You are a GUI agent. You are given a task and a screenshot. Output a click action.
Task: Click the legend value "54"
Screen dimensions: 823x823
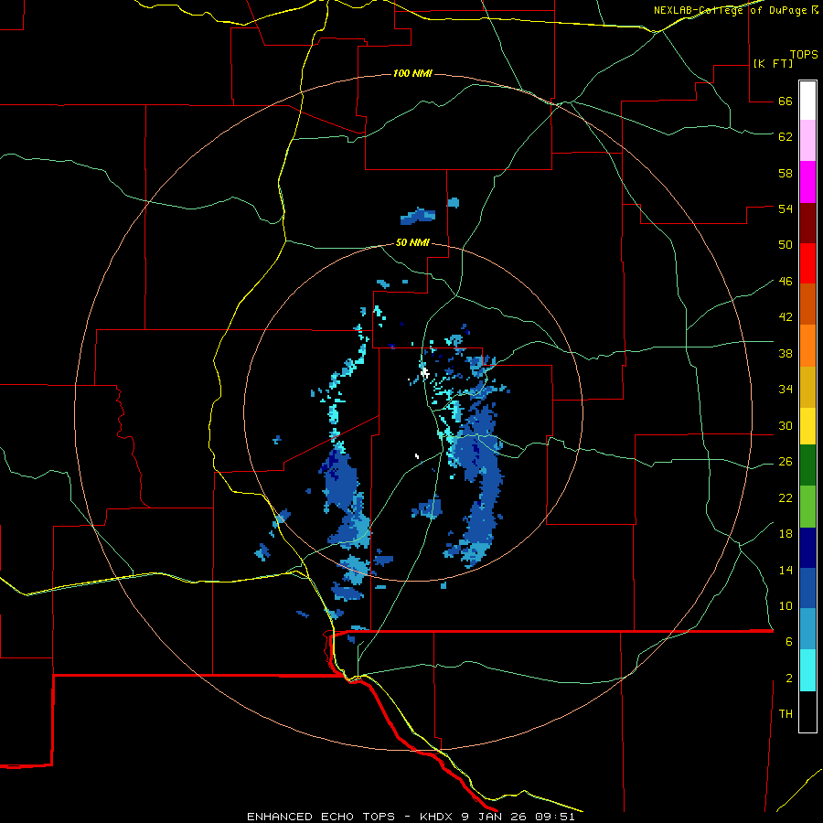[x=786, y=208]
